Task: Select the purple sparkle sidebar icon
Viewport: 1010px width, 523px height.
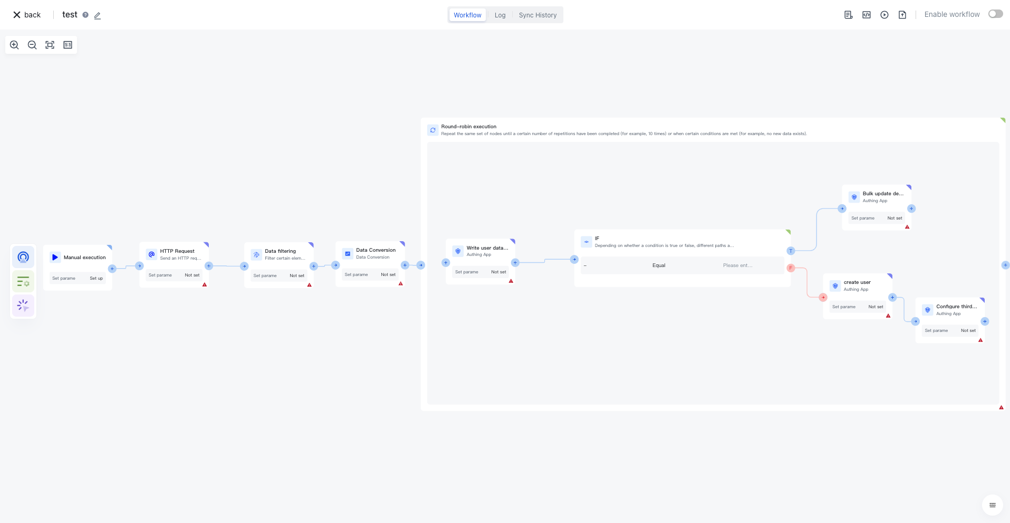Action: coord(23,306)
